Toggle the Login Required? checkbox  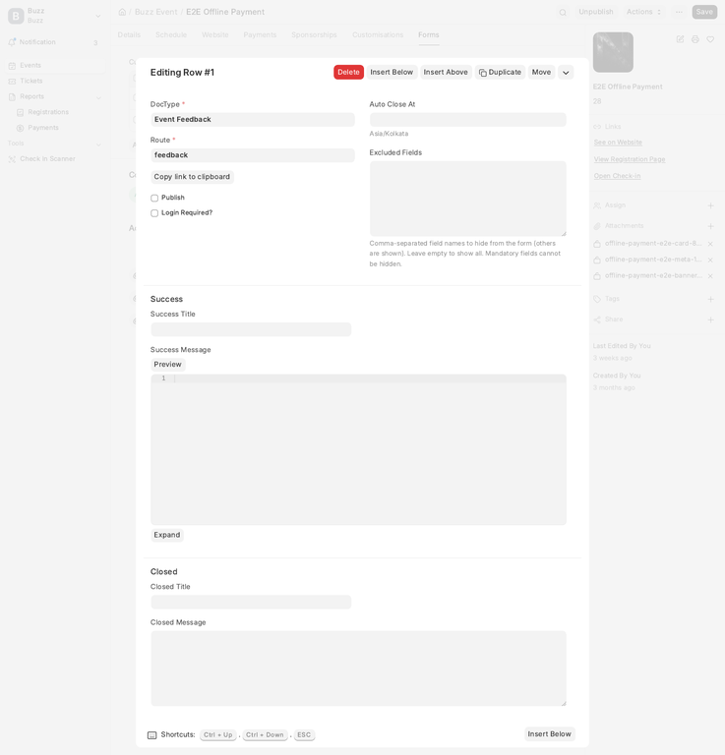tap(154, 212)
